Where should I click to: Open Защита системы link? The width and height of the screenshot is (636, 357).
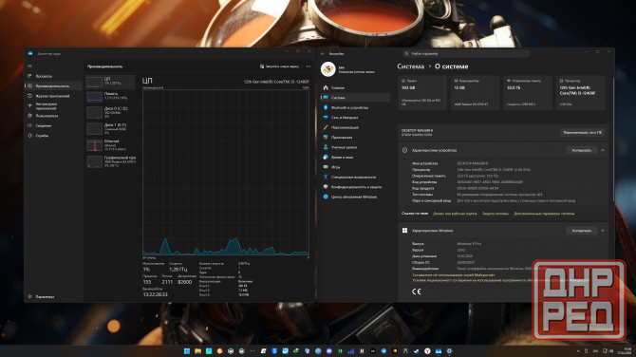496,214
